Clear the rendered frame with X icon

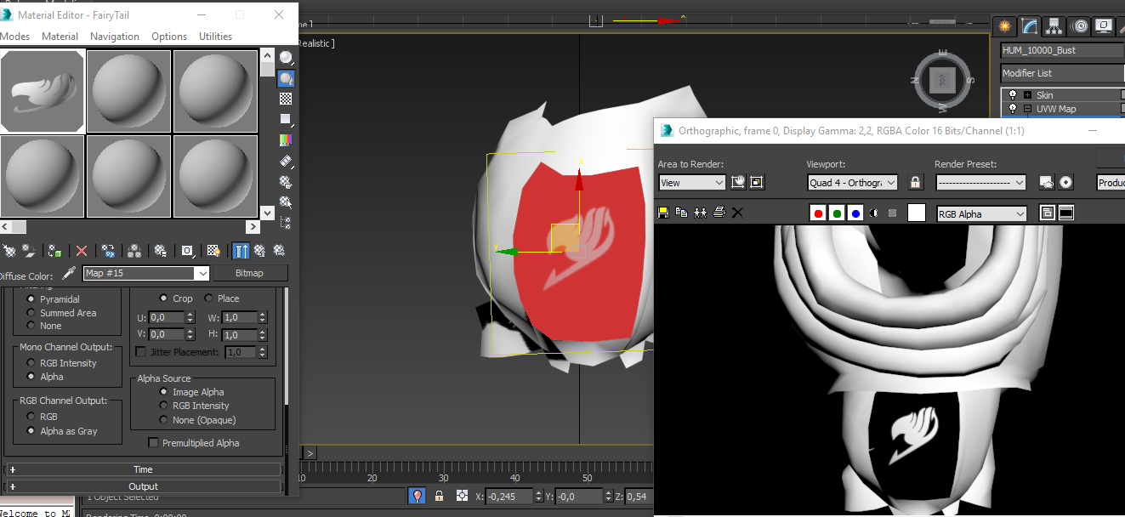click(737, 213)
